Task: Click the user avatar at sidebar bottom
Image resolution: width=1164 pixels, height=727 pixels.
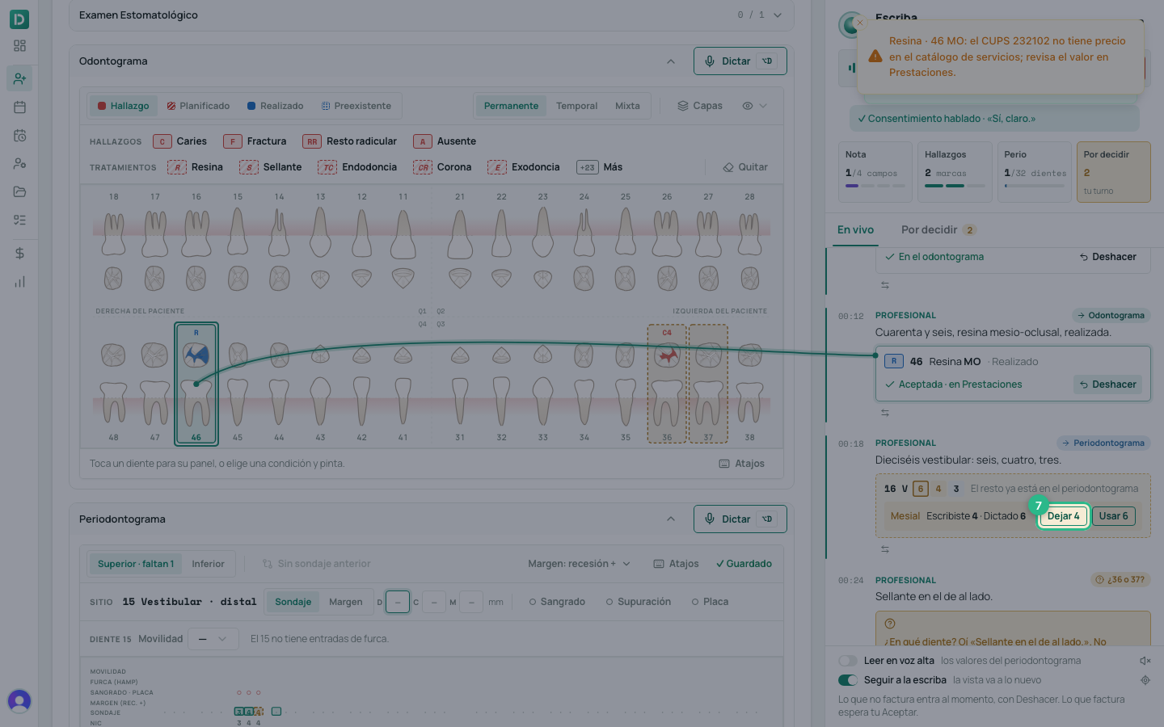Action: 19,700
